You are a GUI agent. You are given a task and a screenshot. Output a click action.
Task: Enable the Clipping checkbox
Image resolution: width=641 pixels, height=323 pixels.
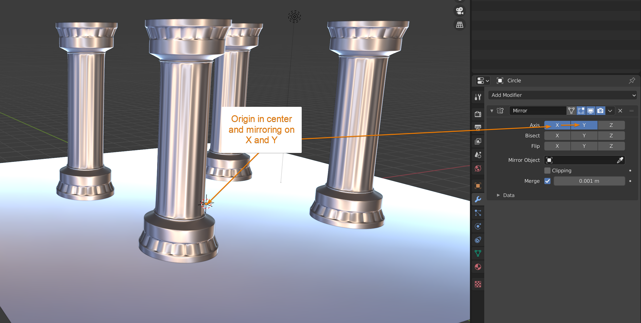547,171
